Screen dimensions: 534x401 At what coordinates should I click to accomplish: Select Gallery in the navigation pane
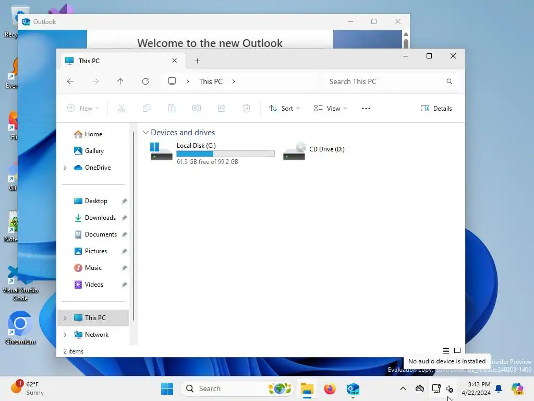click(93, 151)
